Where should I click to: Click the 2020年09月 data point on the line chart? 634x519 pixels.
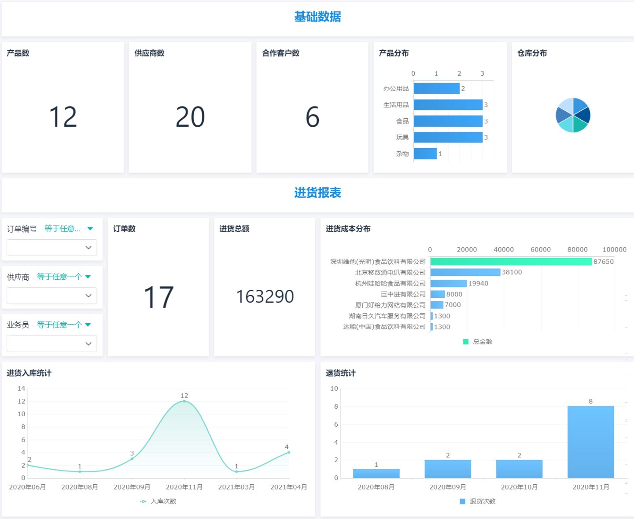click(132, 459)
